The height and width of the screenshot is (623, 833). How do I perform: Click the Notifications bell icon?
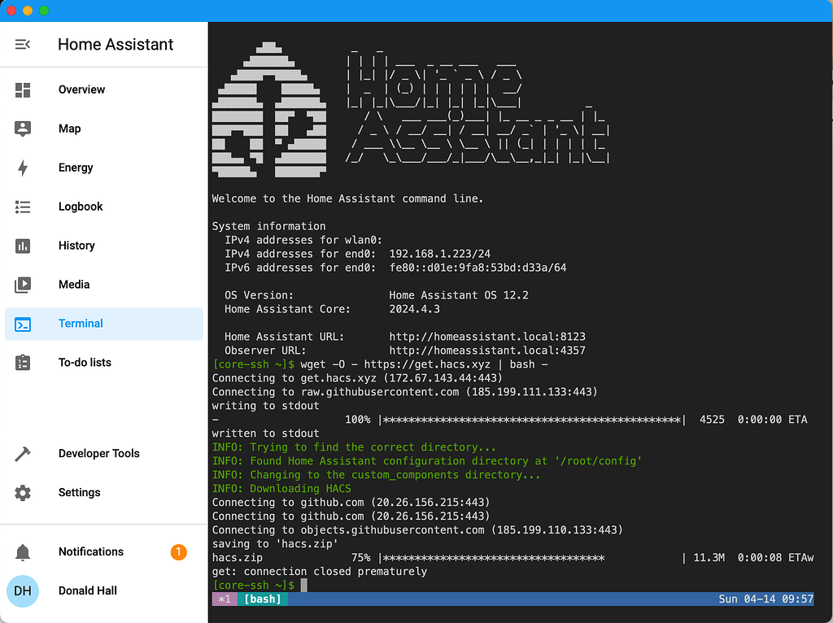[x=22, y=552]
